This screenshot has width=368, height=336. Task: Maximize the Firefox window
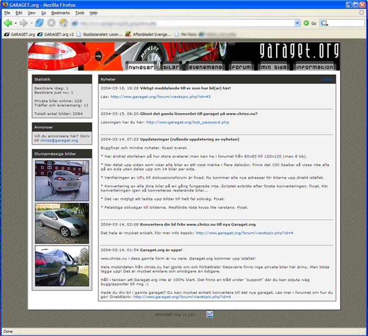click(x=356, y=5)
